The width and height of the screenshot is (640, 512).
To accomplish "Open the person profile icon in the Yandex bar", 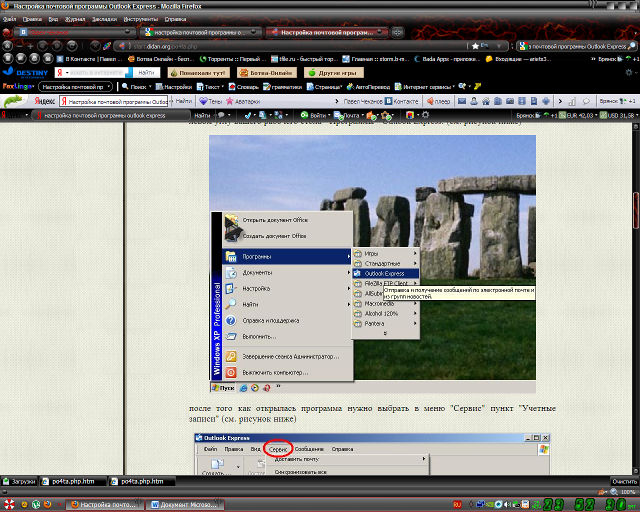I will click(474, 101).
